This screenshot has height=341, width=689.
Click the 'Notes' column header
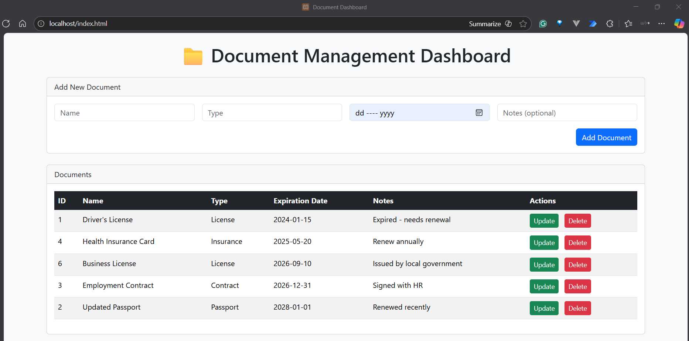(x=383, y=201)
